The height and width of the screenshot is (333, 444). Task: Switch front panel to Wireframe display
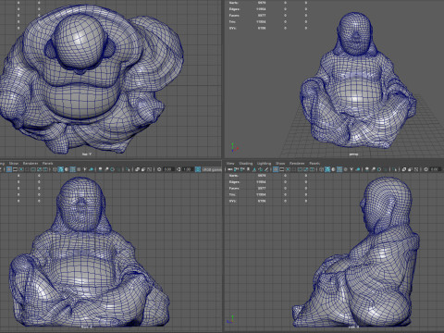tap(55, 169)
